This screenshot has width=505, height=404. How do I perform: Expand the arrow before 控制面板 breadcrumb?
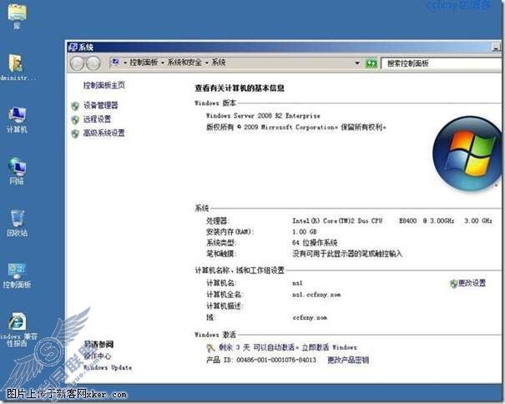125,63
